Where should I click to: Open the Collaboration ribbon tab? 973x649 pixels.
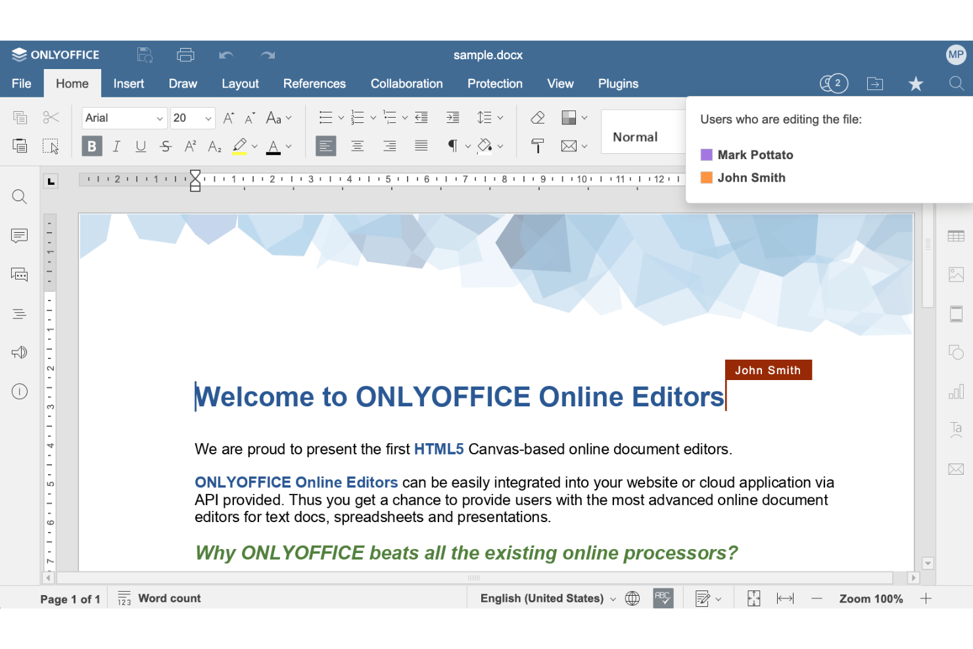pos(406,84)
